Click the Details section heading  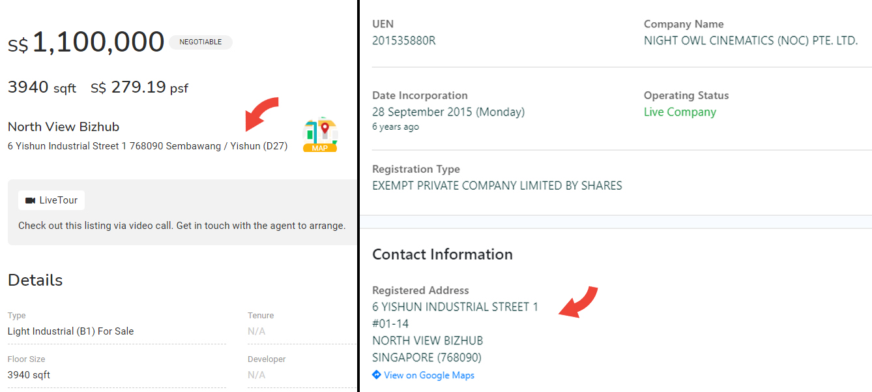35,280
